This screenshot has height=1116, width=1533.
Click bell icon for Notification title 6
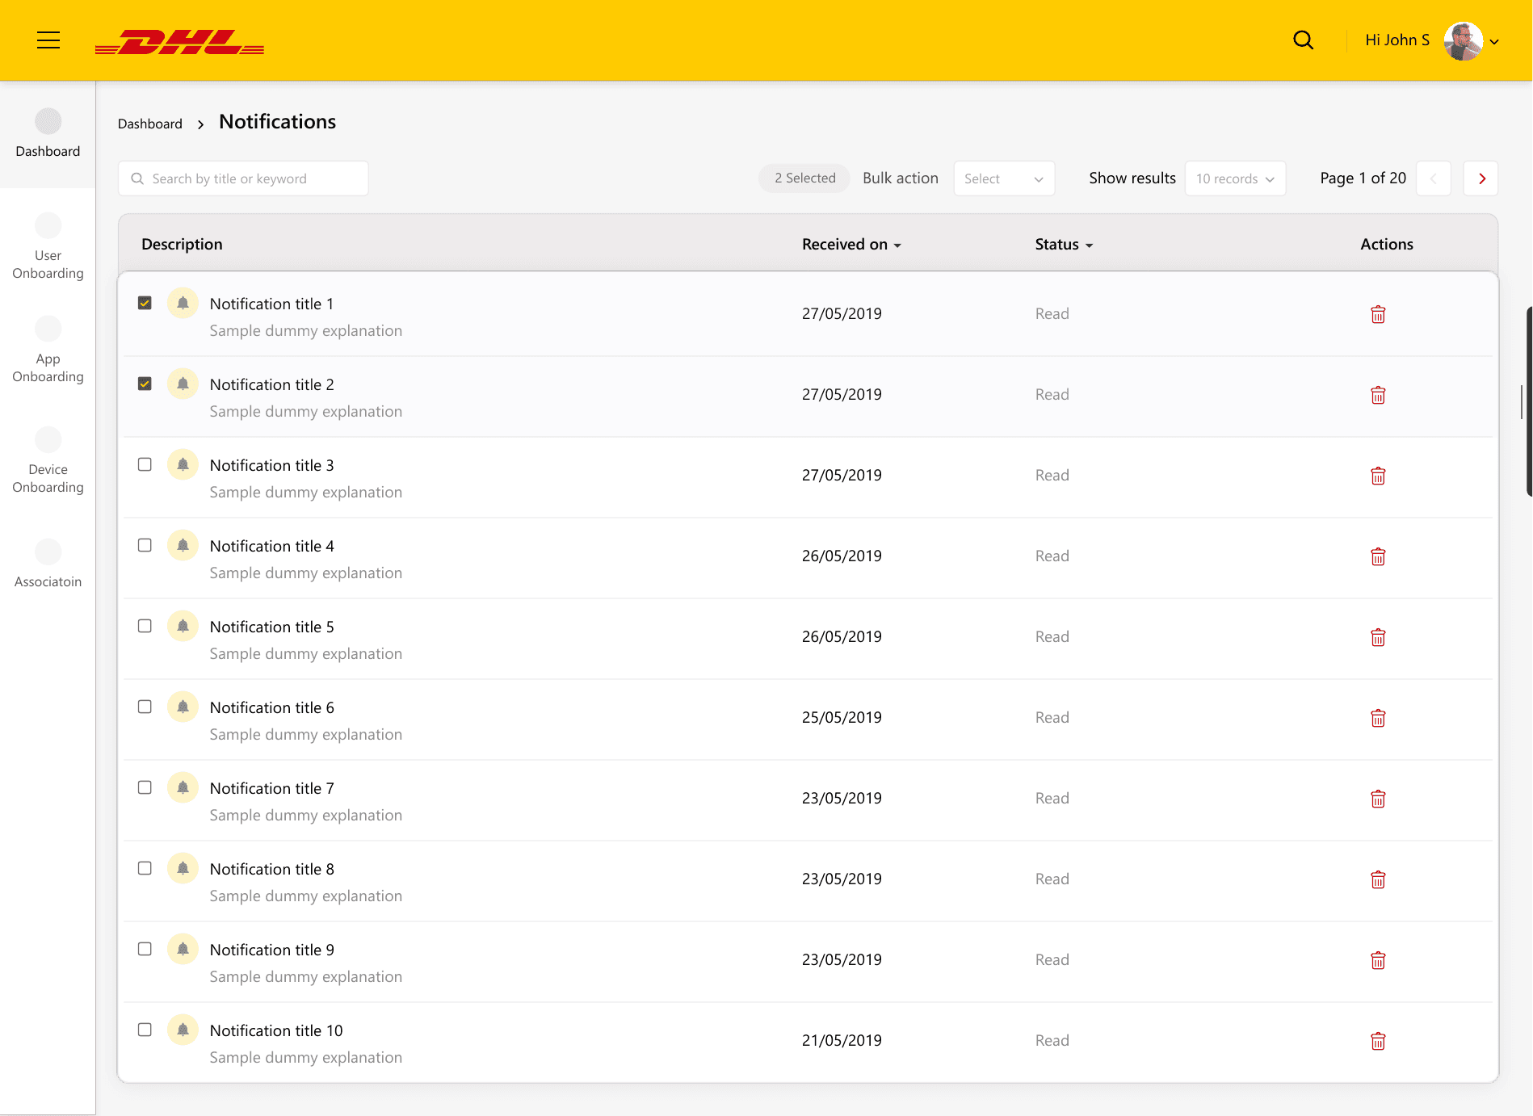(x=183, y=707)
